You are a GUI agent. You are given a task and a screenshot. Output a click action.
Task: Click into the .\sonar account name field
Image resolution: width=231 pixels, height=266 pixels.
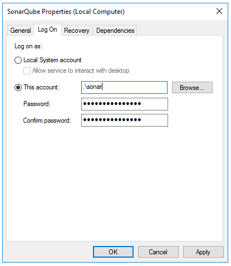[x=124, y=87]
